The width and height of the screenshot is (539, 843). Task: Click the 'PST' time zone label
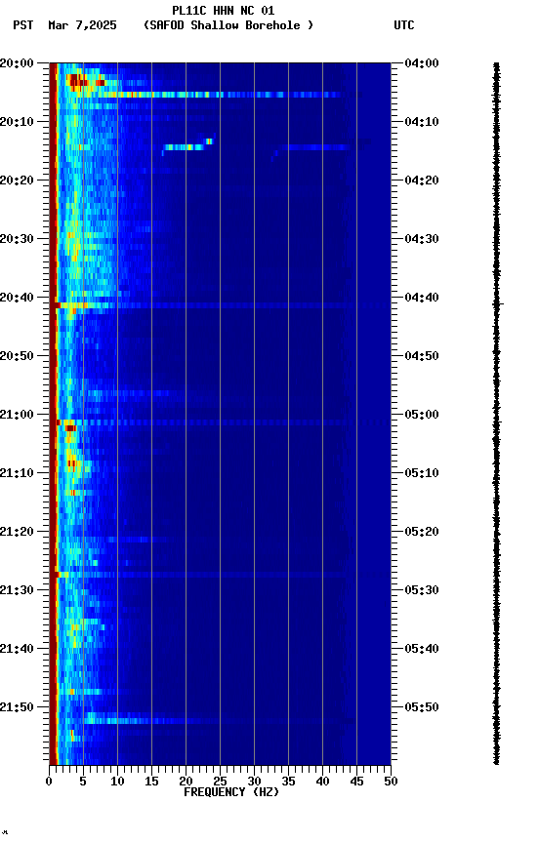(x=23, y=25)
